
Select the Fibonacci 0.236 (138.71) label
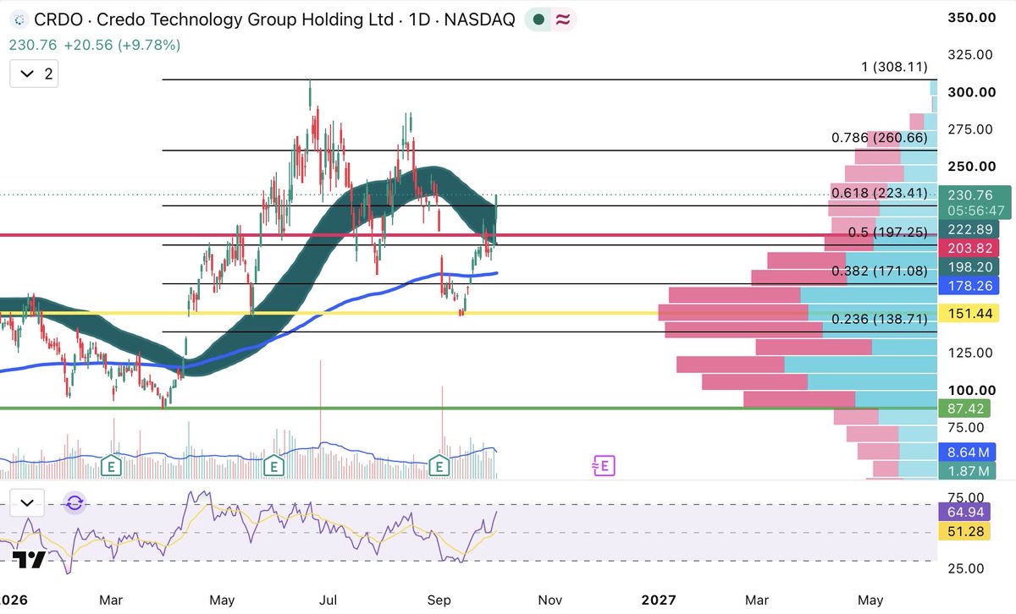880,319
